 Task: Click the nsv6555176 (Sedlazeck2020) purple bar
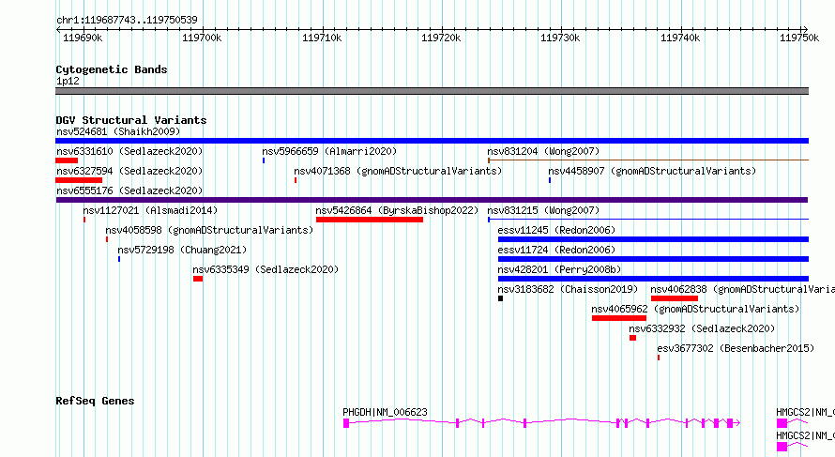pos(432,200)
